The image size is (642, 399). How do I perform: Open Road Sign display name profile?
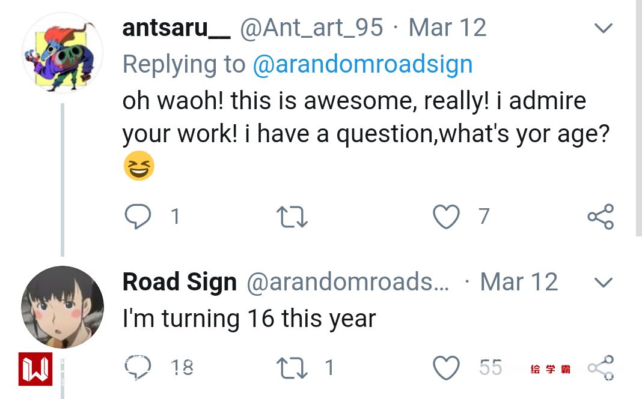179,282
